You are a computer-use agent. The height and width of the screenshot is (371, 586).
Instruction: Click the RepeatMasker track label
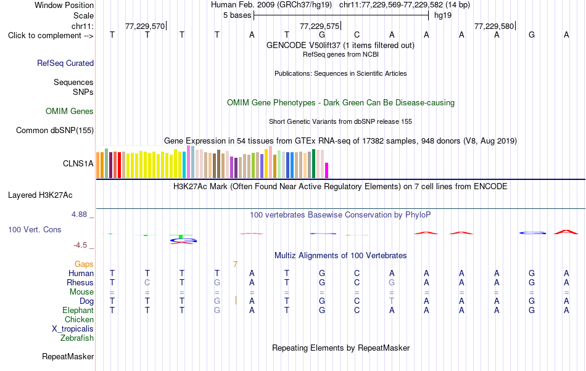[x=68, y=356]
